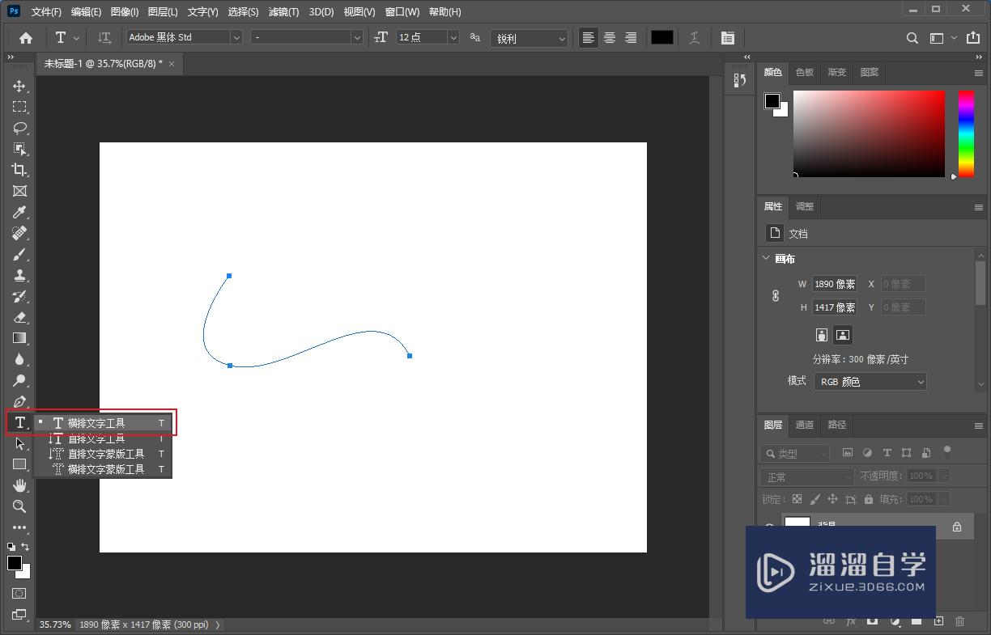Select the Object Selection tool
The width and height of the screenshot is (991, 635).
pos(19,149)
